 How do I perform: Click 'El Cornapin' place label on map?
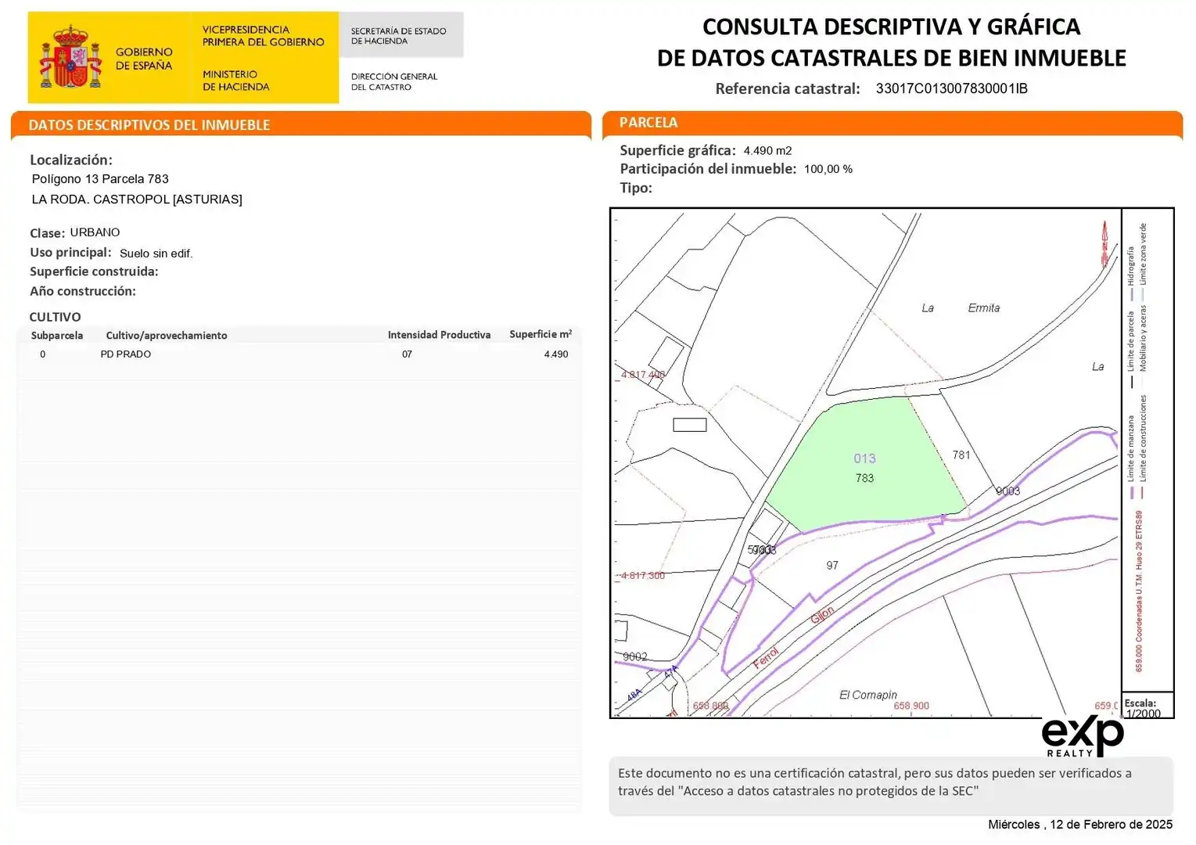click(x=868, y=695)
